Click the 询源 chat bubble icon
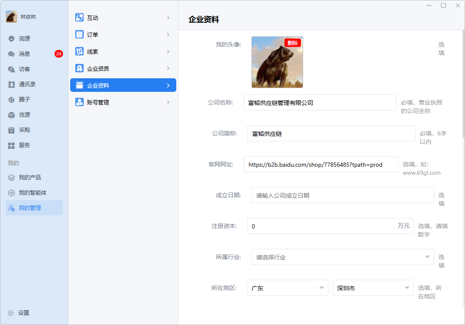The width and height of the screenshot is (465, 325). (x=11, y=39)
